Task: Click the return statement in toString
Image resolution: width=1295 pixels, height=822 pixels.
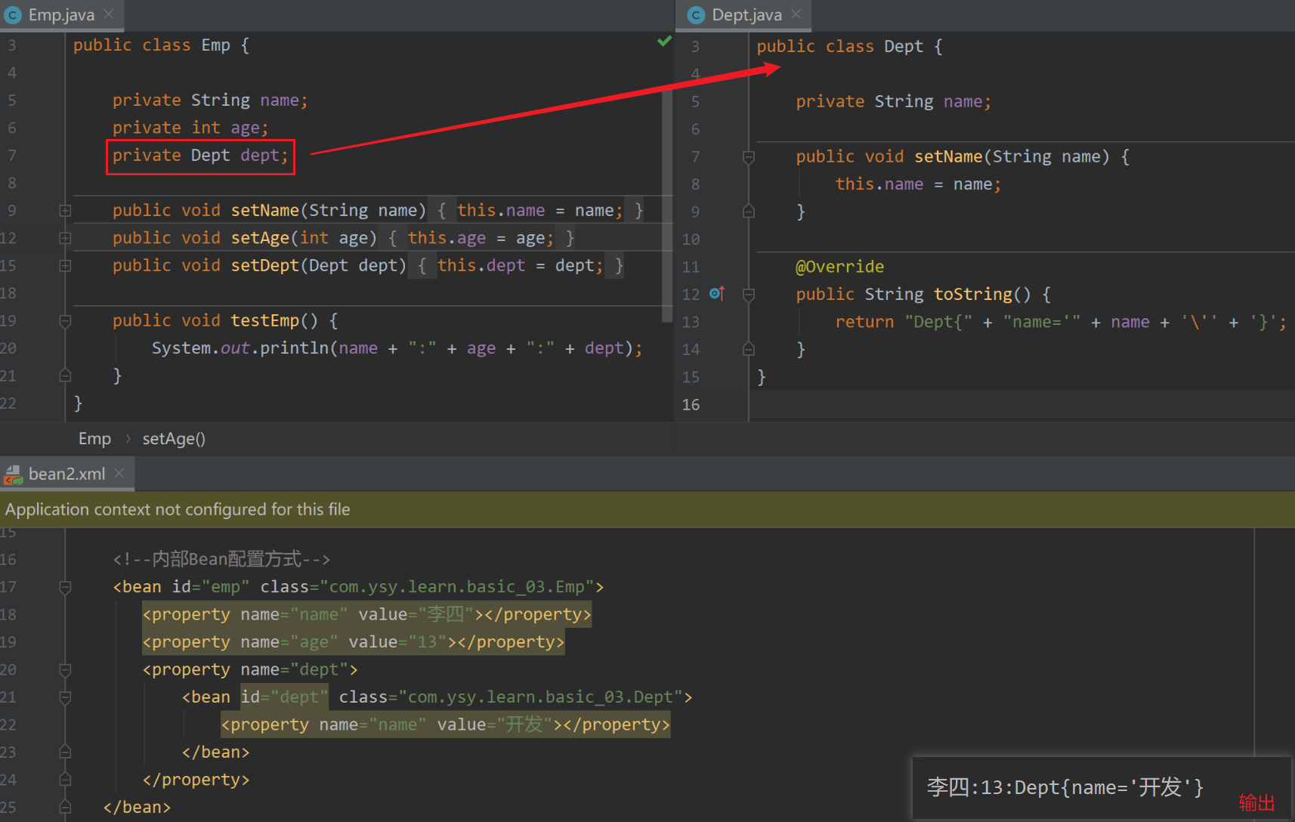Action: click(1061, 323)
